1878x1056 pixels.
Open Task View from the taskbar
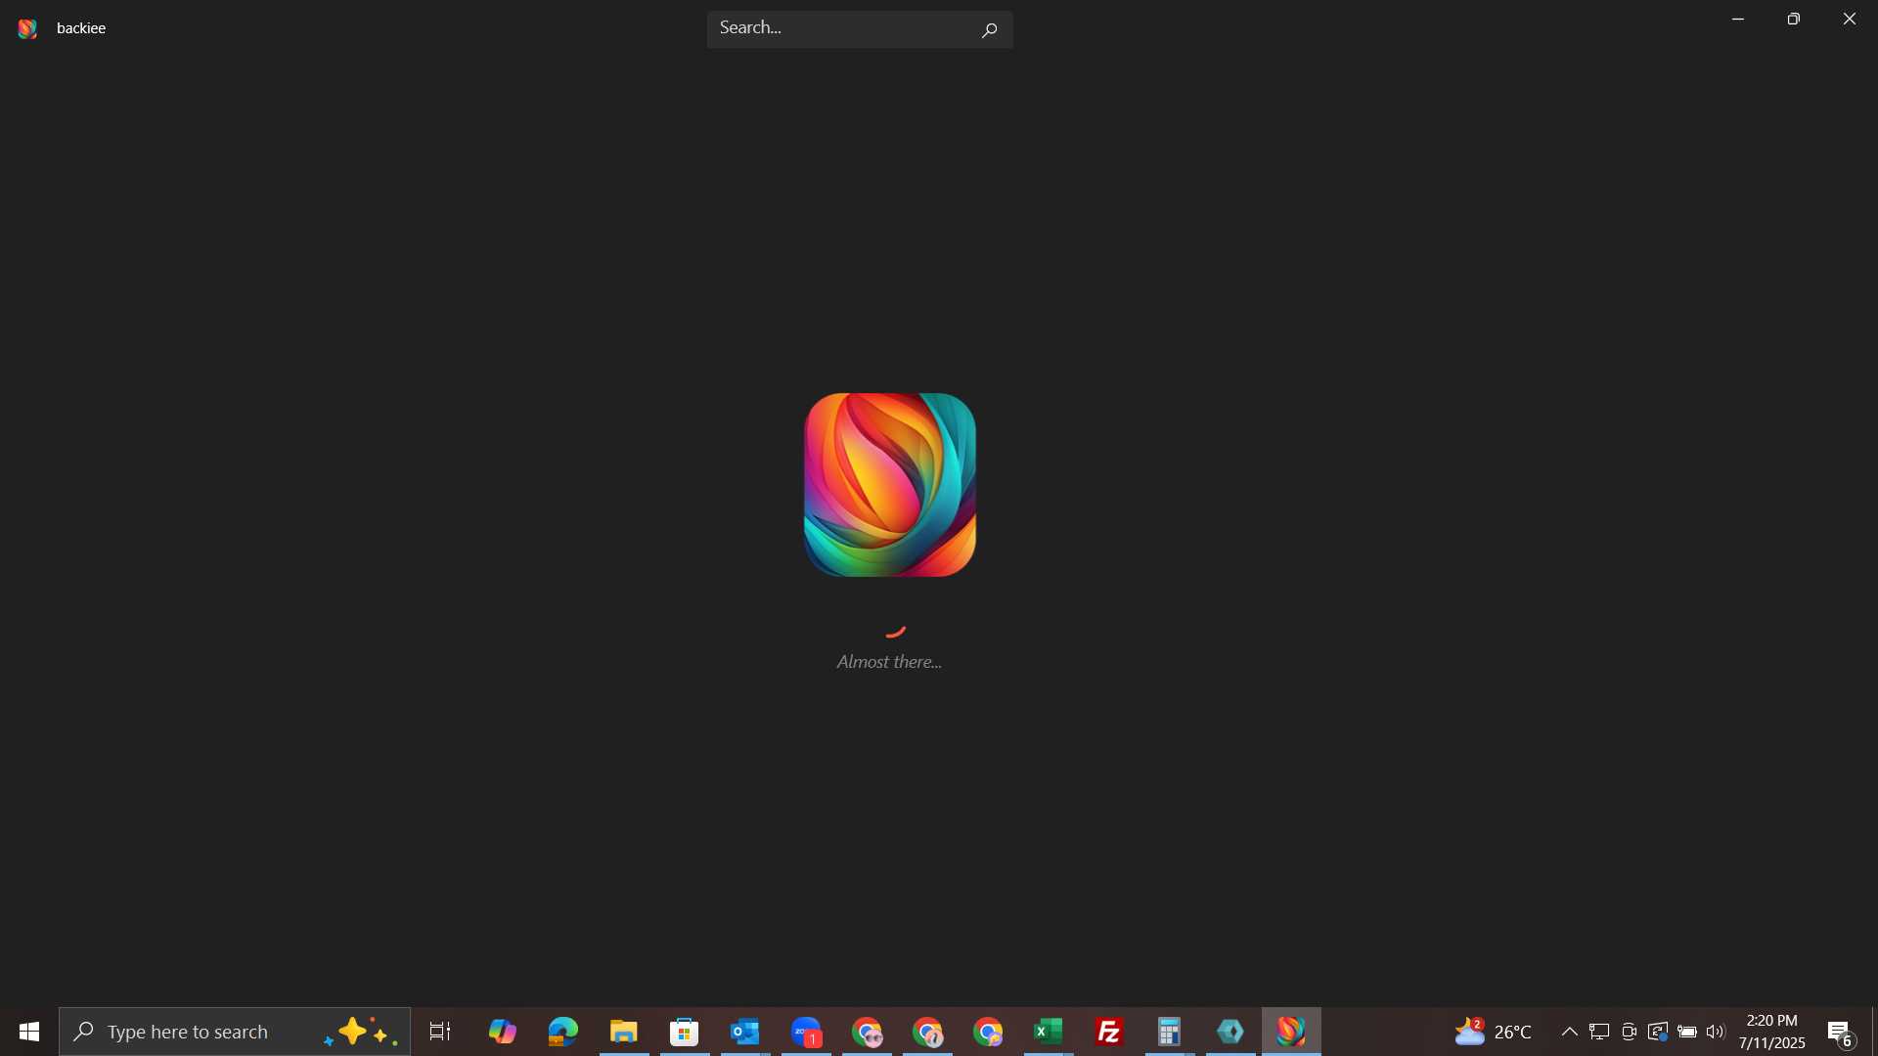pos(440,1032)
